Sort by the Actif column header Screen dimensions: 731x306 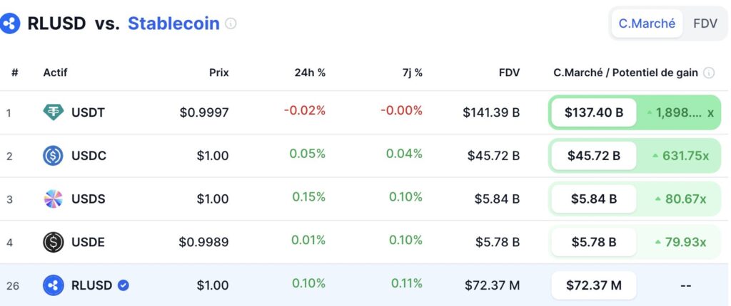tap(55, 73)
